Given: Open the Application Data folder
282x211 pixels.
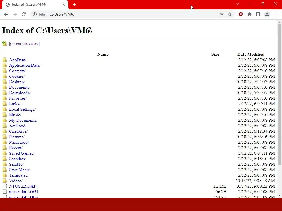Looking at the screenshot, I should tap(25, 65).
